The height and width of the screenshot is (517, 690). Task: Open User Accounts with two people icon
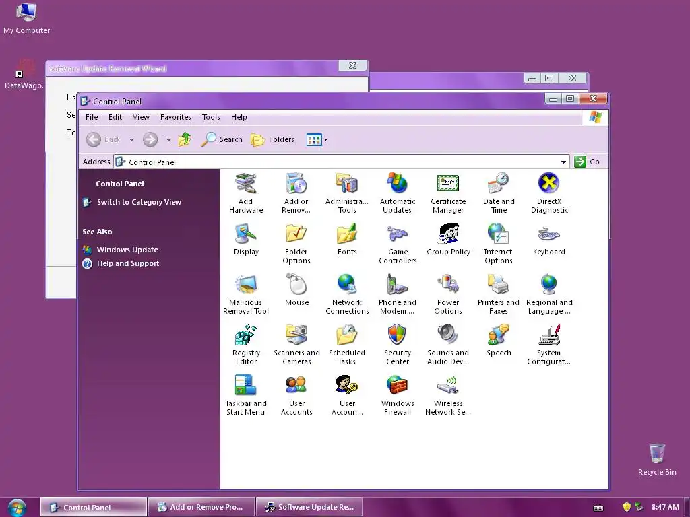pos(296,396)
